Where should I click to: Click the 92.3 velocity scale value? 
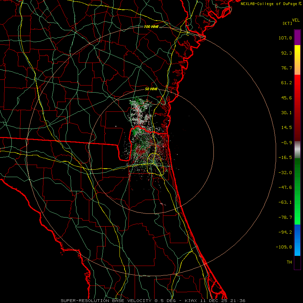(x=287, y=53)
